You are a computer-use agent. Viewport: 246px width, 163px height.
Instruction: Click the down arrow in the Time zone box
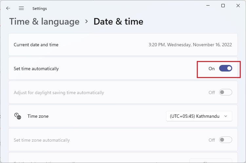pyautogui.click(x=226, y=116)
